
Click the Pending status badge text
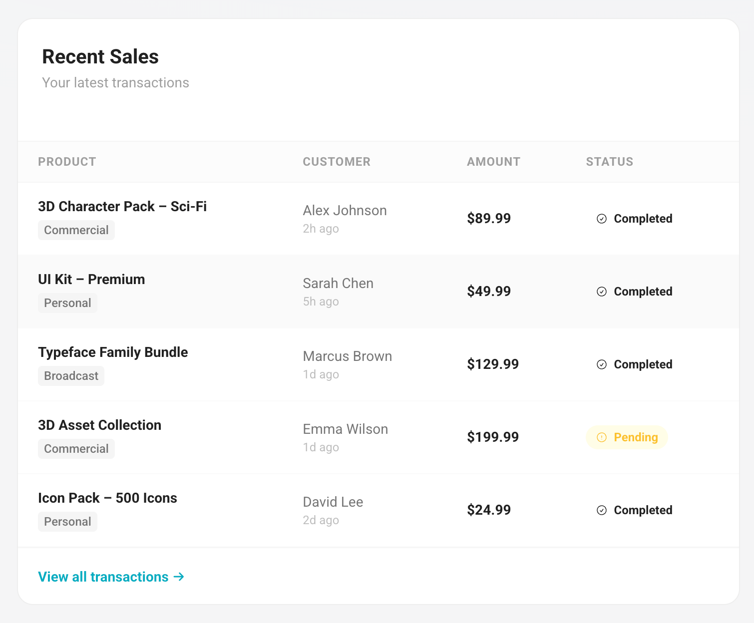[636, 437]
